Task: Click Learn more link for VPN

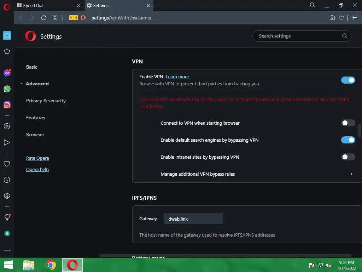Action: pyautogui.click(x=177, y=76)
